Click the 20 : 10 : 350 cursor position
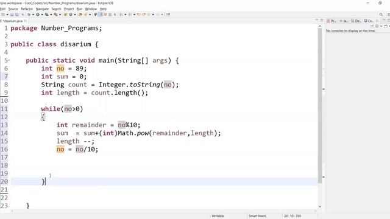 (292, 216)
